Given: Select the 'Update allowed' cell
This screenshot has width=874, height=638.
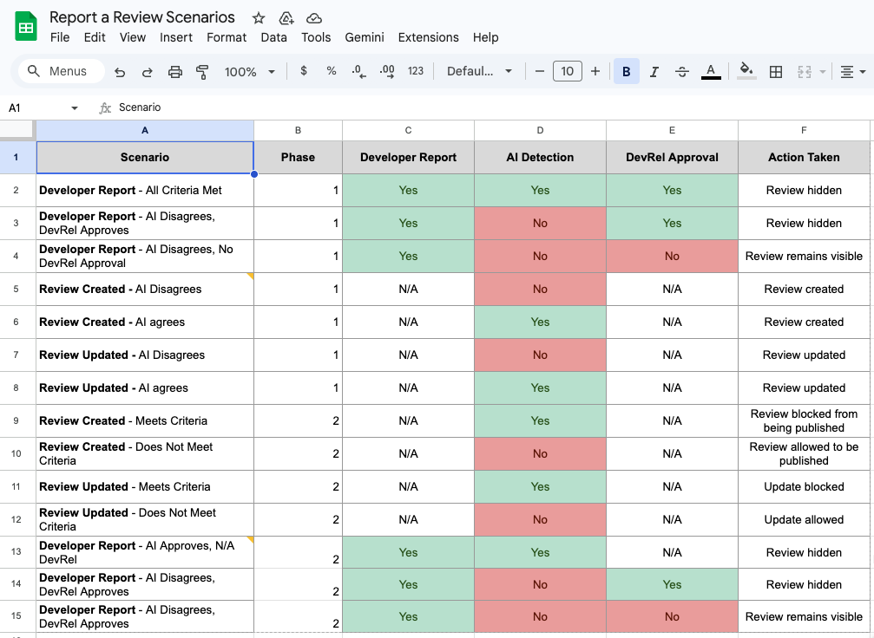Looking at the screenshot, I should point(804,519).
